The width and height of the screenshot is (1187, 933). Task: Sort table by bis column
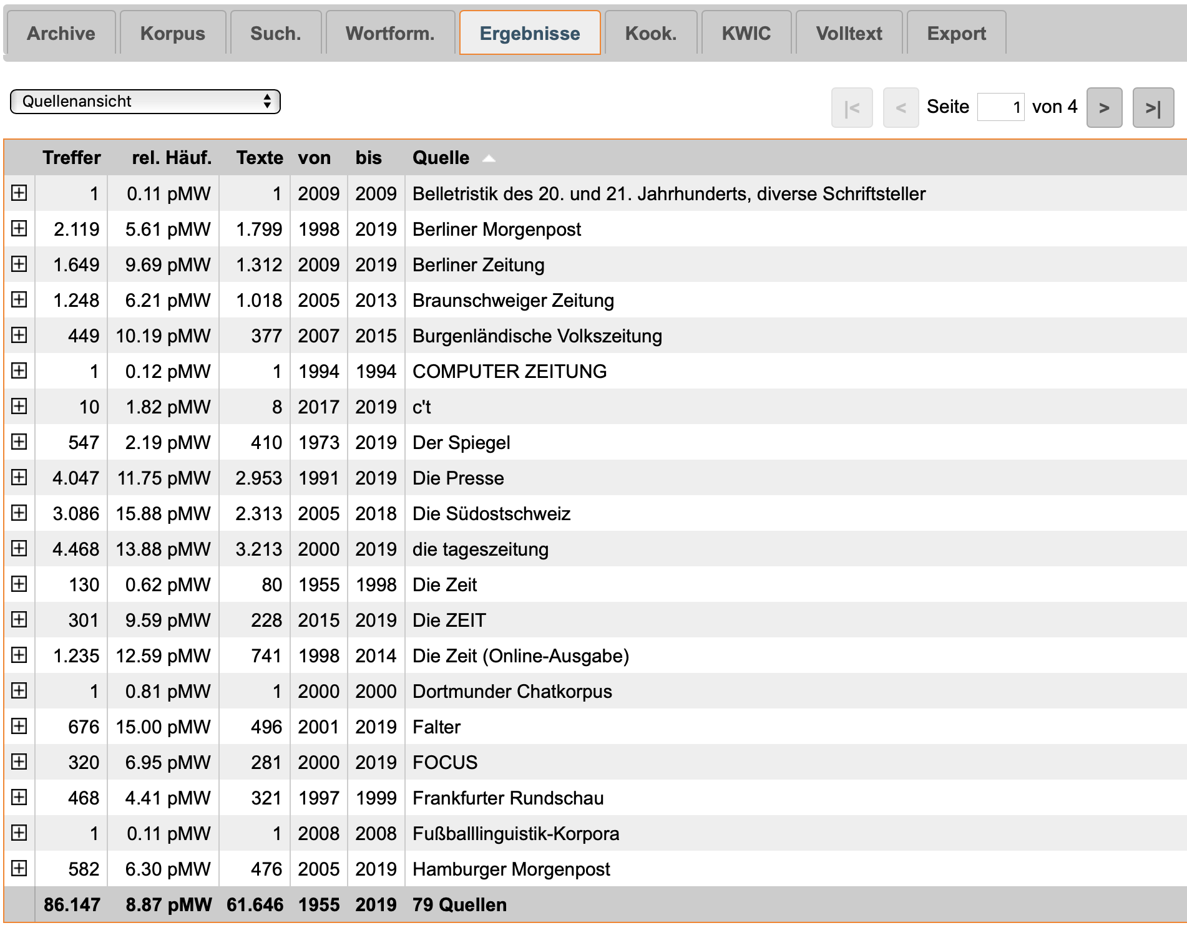(368, 158)
